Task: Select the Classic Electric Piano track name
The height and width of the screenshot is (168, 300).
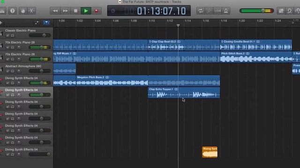Action: 20,30
